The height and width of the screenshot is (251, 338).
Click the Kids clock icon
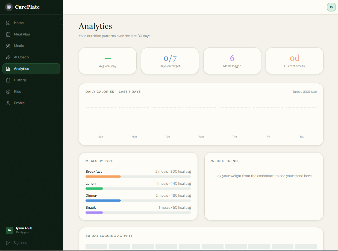click(8, 92)
